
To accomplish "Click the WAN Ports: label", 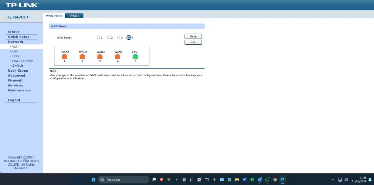I will pos(64,38).
